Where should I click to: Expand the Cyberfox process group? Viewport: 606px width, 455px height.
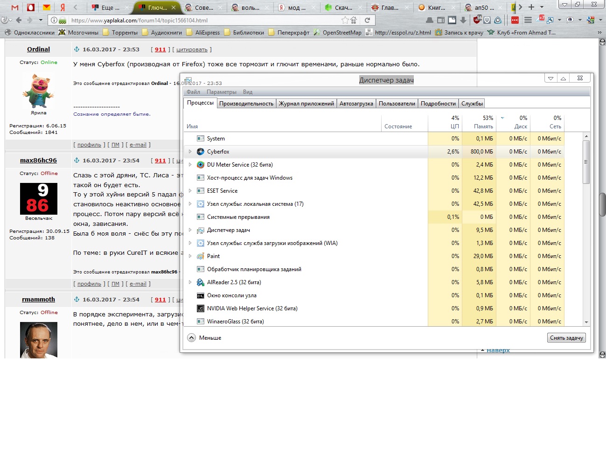(190, 152)
